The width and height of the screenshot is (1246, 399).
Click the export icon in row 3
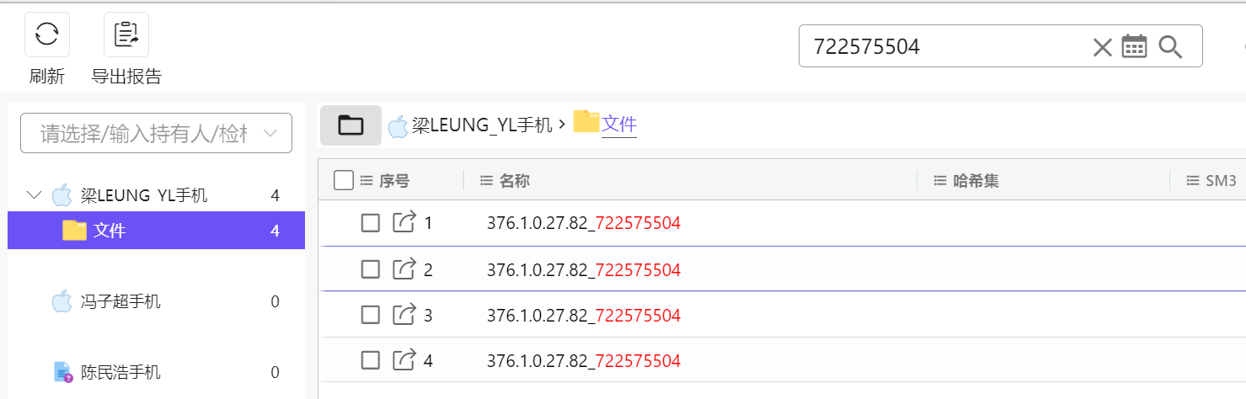(404, 315)
